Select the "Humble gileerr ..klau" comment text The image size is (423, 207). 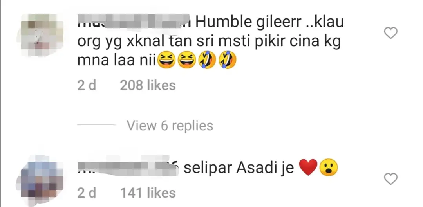coord(269,22)
